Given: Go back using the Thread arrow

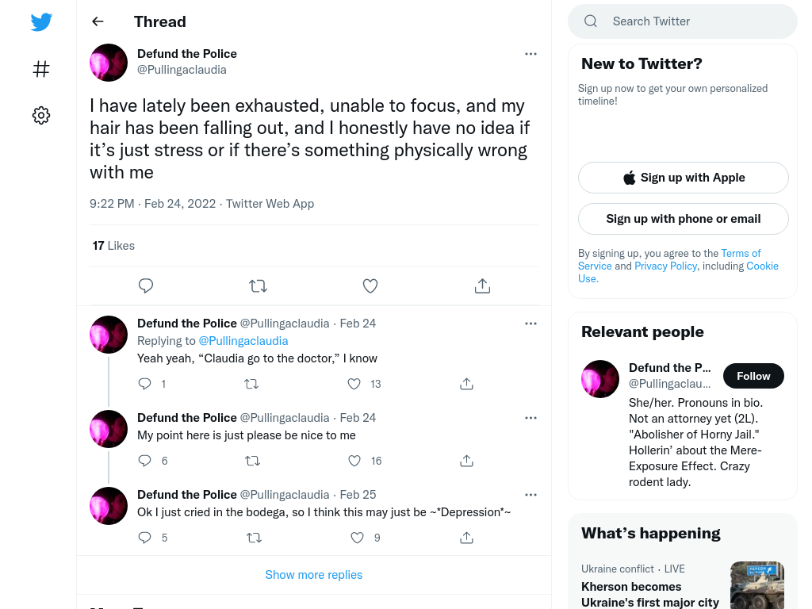Looking at the screenshot, I should point(98,21).
